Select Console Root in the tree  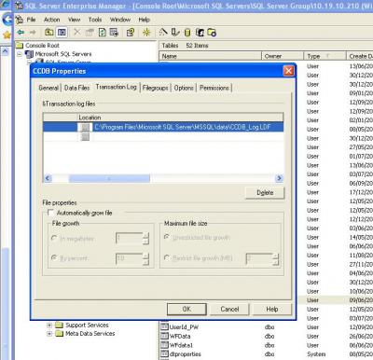[42, 46]
